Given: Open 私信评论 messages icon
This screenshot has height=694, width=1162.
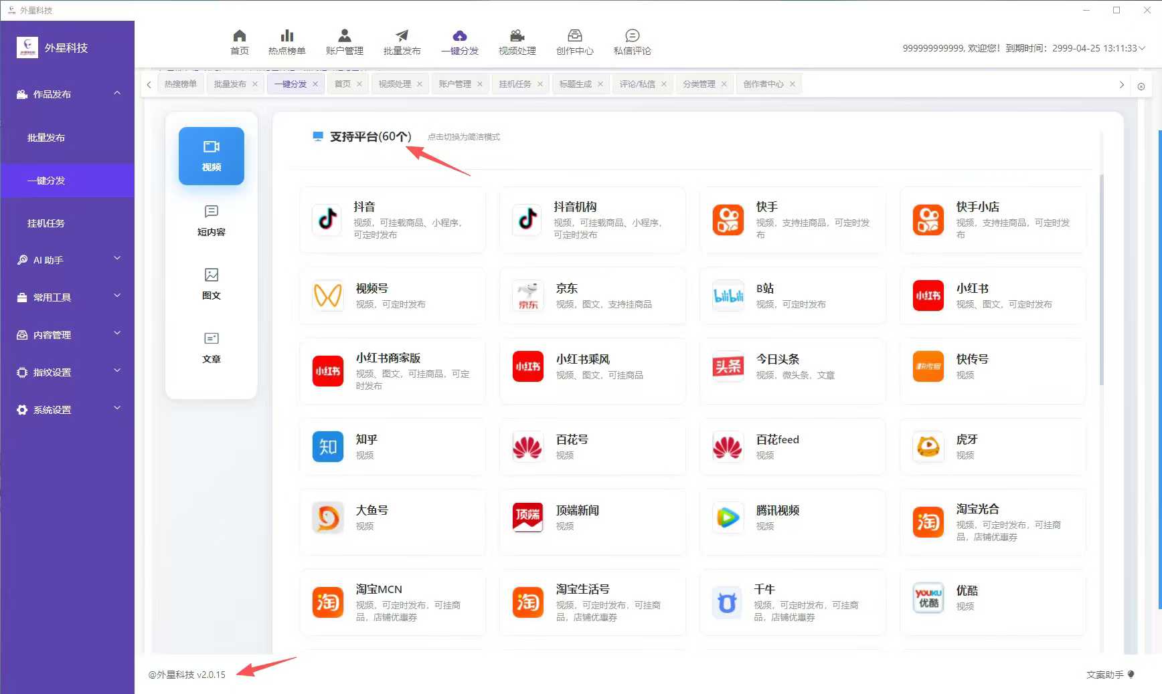Looking at the screenshot, I should [x=631, y=41].
